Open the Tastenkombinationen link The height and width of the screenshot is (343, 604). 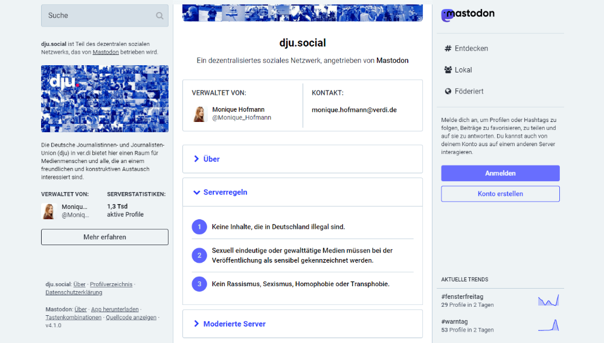click(x=74, y=317)
